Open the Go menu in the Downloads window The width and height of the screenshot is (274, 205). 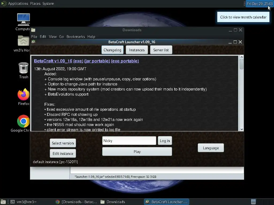[x=61, y=37]
